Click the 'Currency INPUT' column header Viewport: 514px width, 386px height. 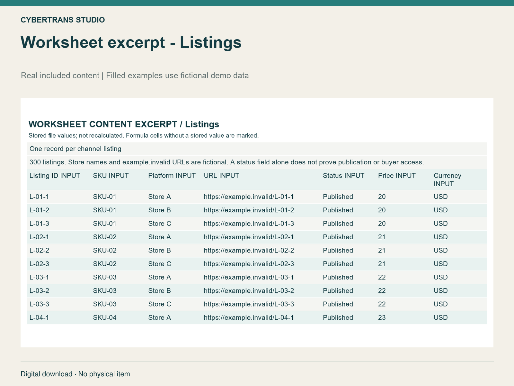pyautogui.click(x=448, y=180)
